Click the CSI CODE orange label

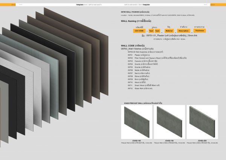(139, 31)
